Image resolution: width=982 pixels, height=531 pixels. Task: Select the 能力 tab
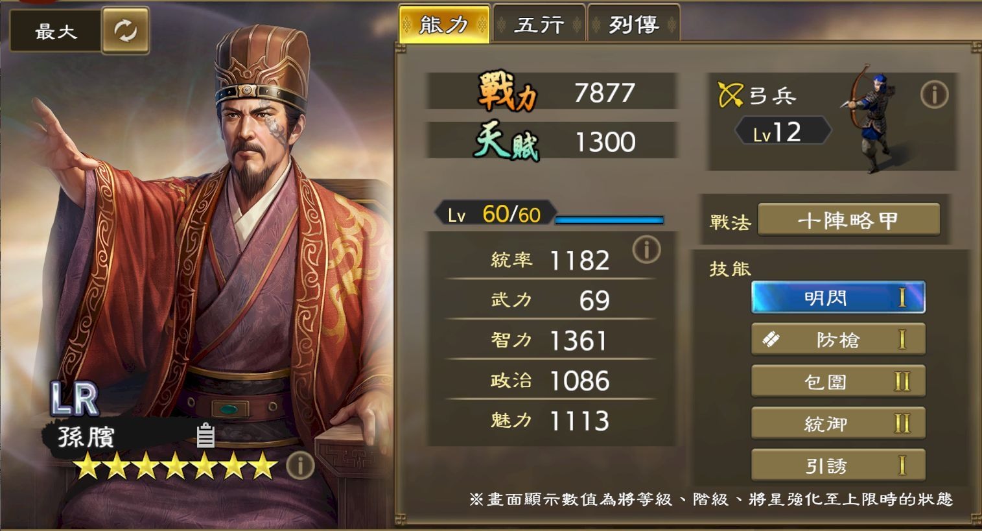(x=444, y=25)
